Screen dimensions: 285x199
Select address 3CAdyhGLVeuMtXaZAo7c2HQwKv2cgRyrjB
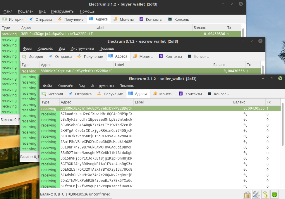point(160,175)
